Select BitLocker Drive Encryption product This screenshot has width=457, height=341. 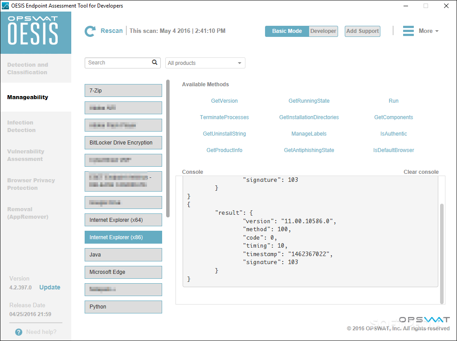(x=123, y=143)
